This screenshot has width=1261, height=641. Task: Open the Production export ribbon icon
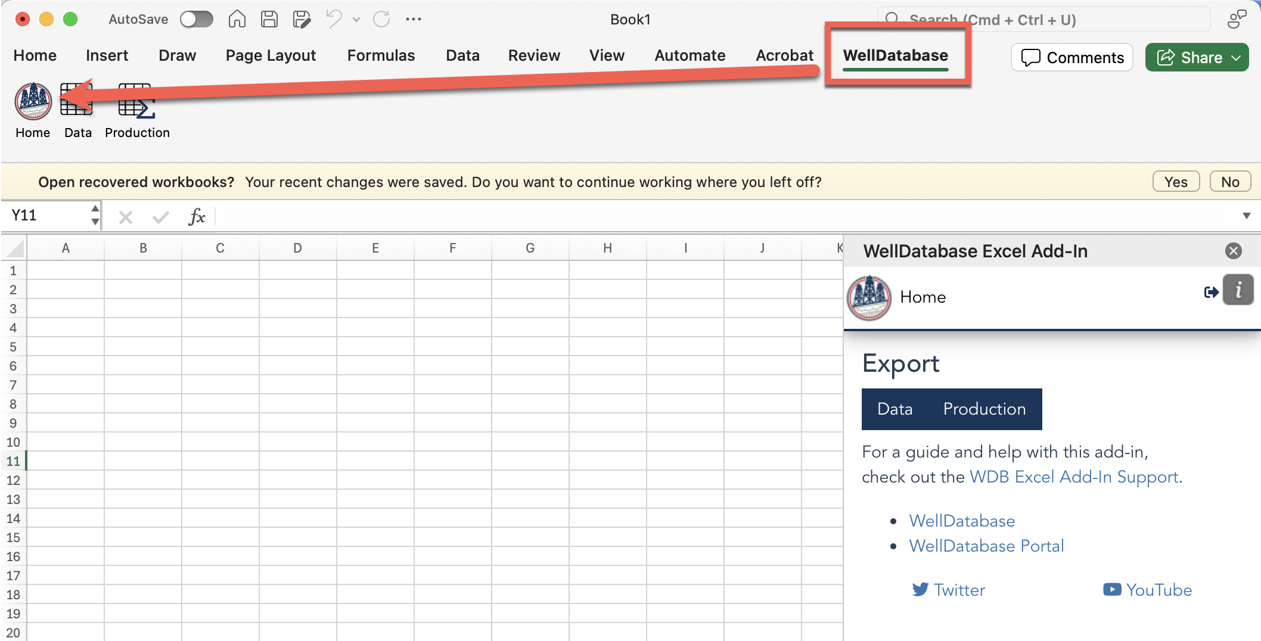coord(136,101)
